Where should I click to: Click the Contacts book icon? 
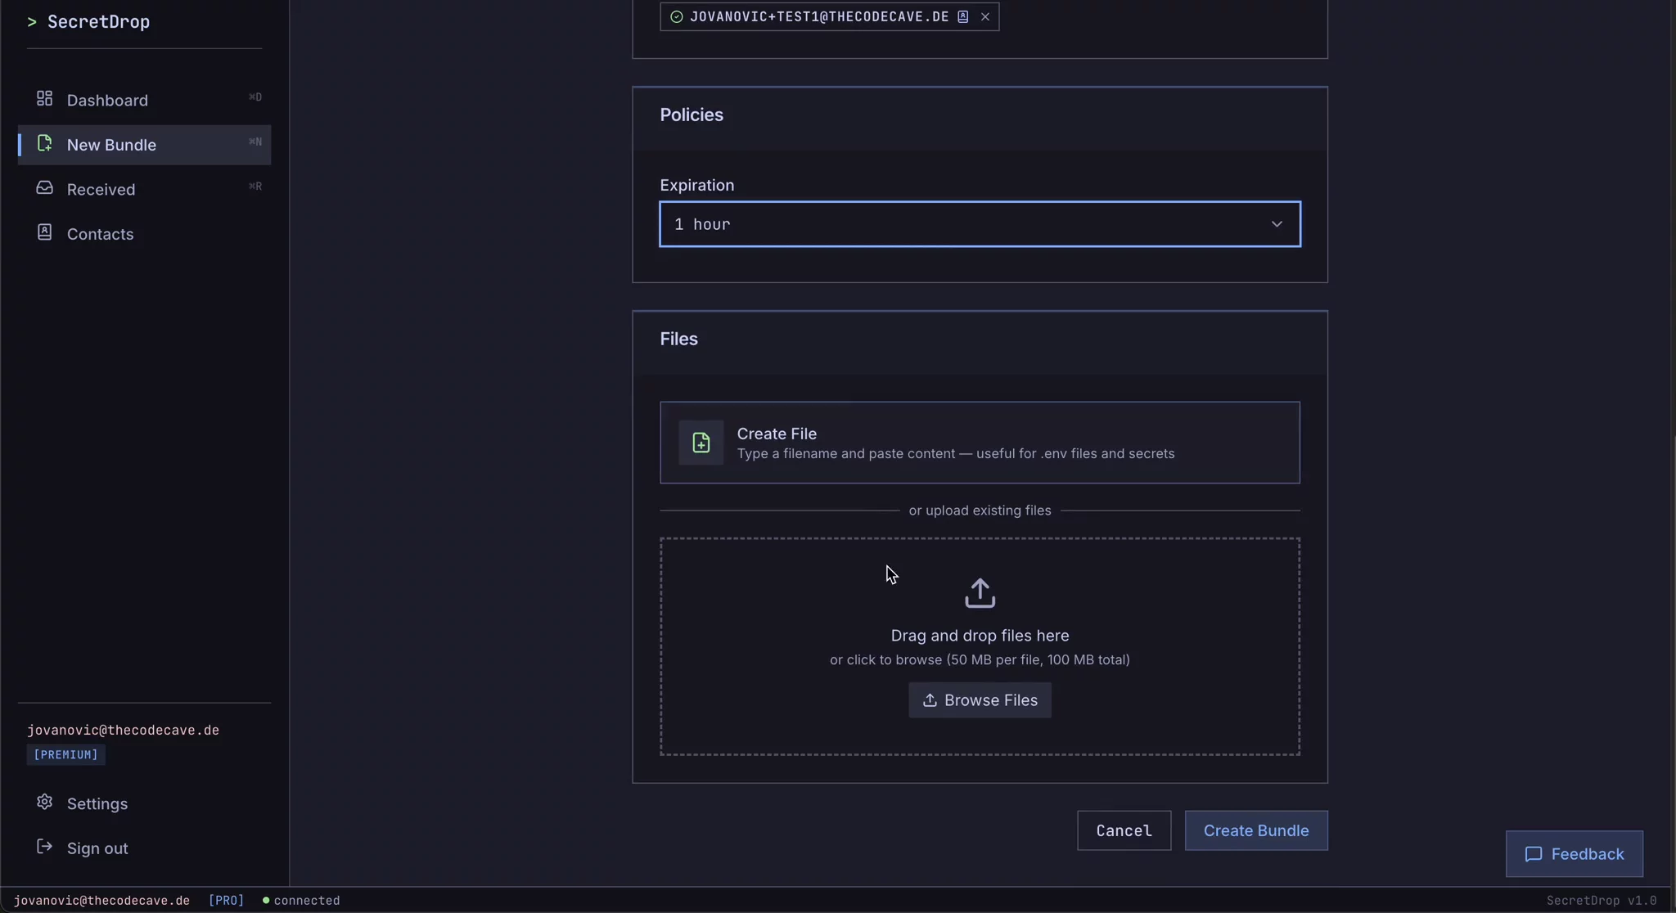(x=44, y=233)
